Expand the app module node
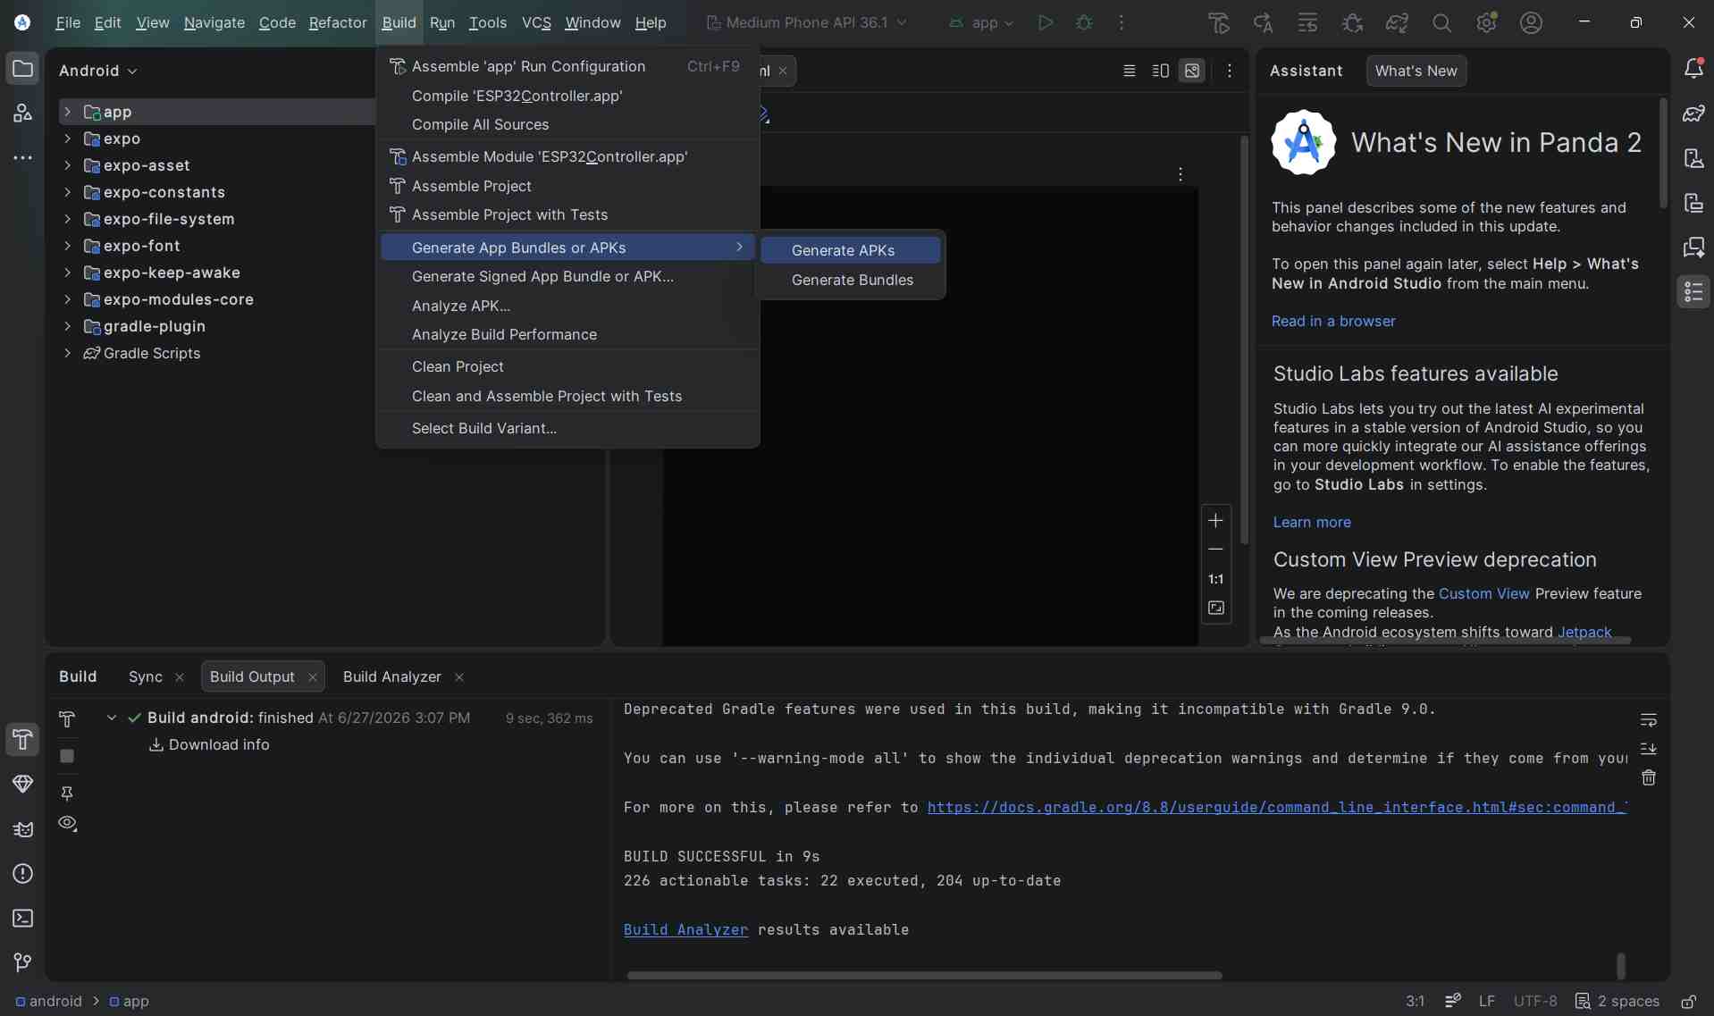 point(67,112)
